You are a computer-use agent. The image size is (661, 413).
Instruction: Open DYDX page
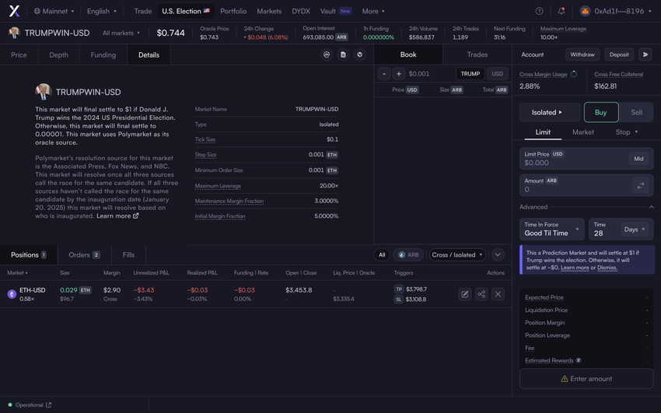point(301,12)
